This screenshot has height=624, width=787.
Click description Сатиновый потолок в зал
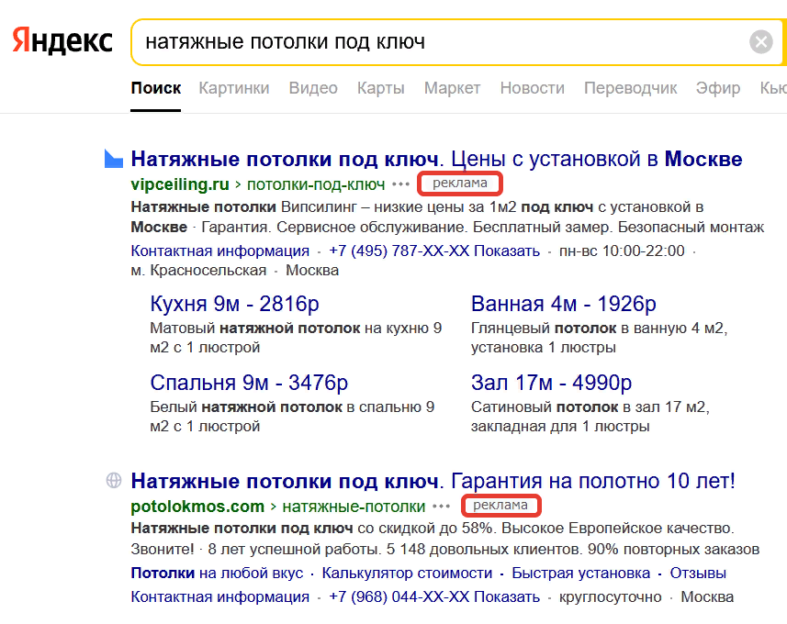[590, 417]
